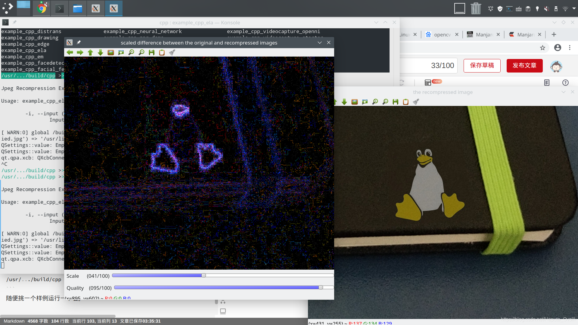The width and height of the screenshot is (578, 325).
Task: Launch Chrome from the top panel
Action: click(x=42, y=8)
